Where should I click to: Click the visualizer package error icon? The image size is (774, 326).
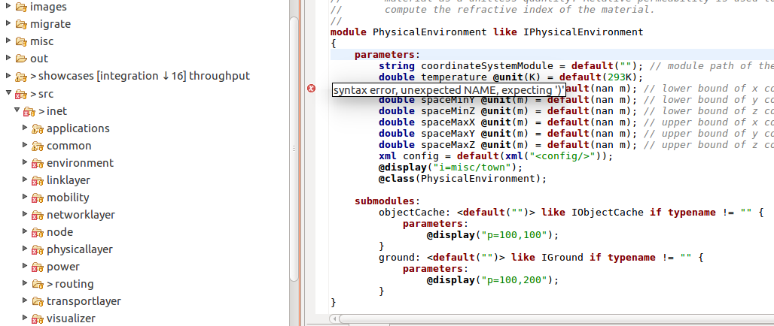(38, 319)
